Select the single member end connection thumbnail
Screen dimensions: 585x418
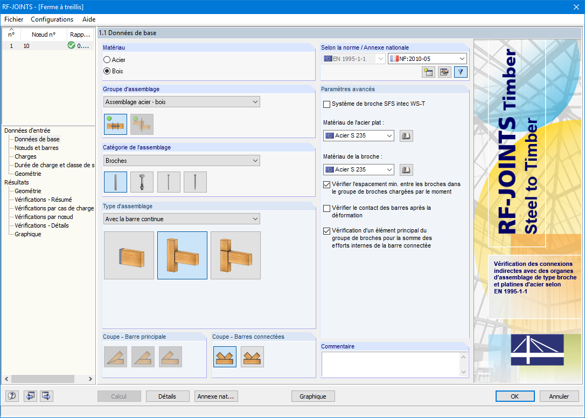[x=129, y=256]
